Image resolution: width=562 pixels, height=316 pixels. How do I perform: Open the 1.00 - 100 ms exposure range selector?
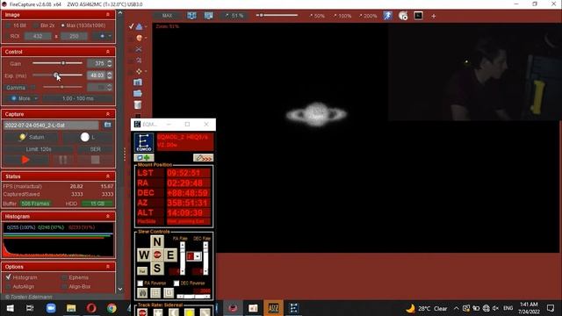(78, 98)
